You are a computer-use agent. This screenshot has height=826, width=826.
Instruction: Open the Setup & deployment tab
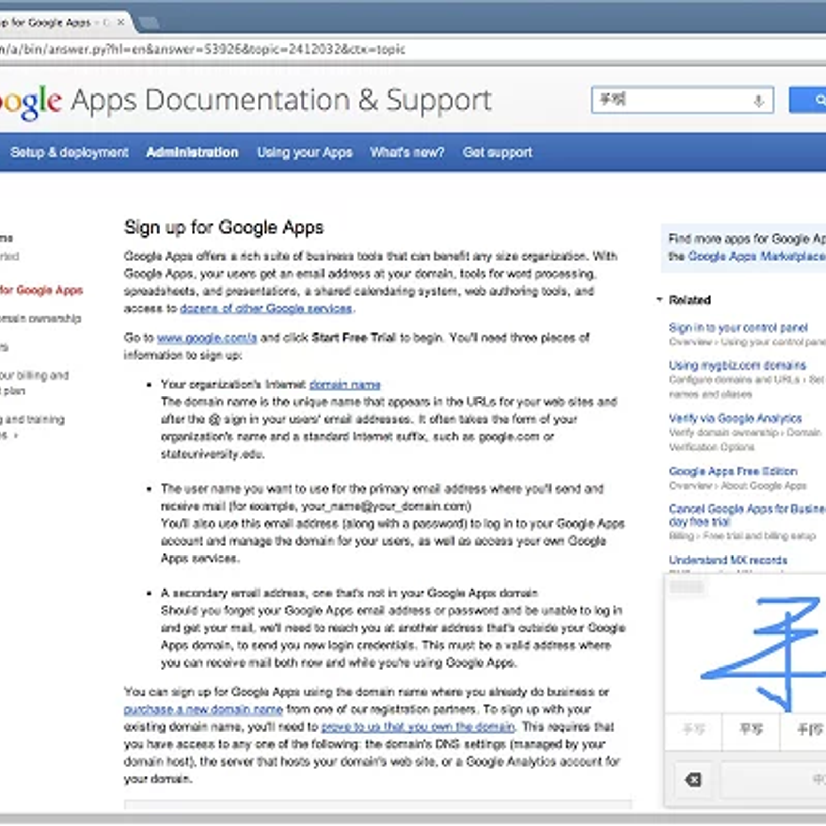tap(69, 152)
